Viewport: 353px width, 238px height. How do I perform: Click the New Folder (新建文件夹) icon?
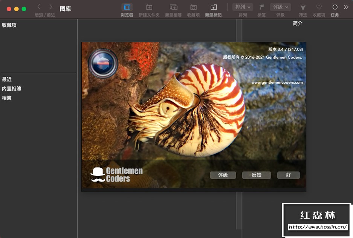pyautogui.click(x=149, y=7)
